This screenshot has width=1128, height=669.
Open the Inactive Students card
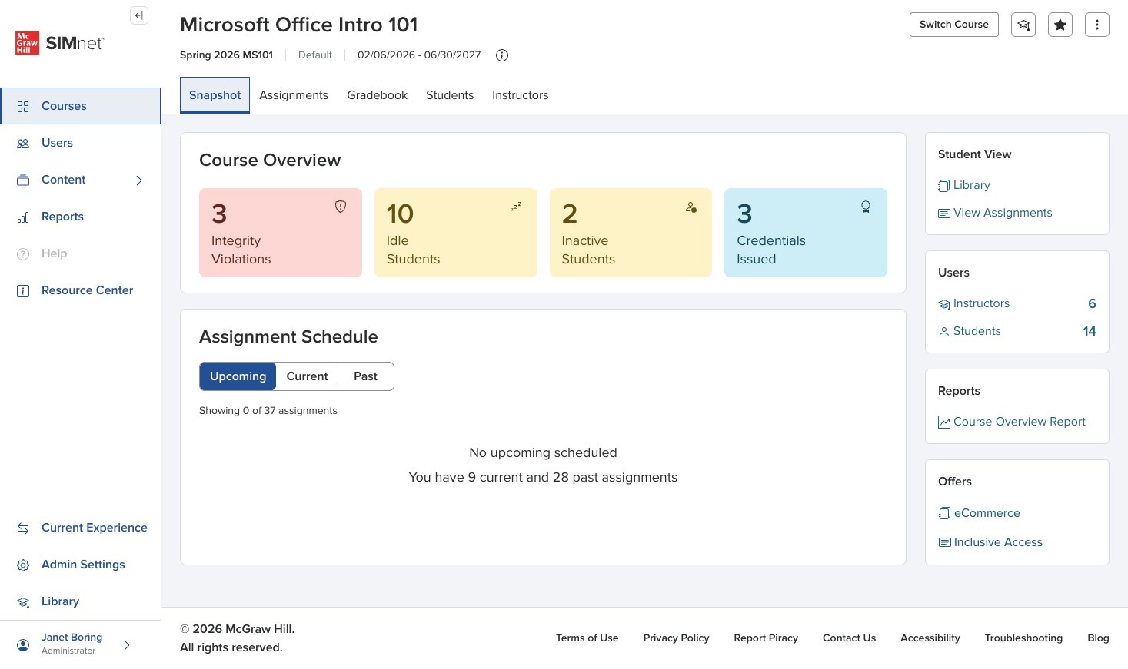pos(631,233)
